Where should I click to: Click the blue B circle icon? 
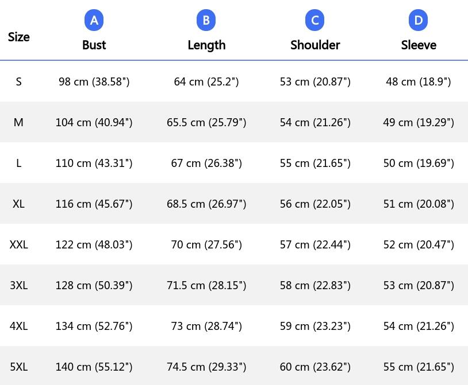click(x=206, y=20)
